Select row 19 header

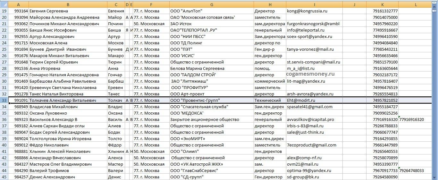click(x=4, y=11)
